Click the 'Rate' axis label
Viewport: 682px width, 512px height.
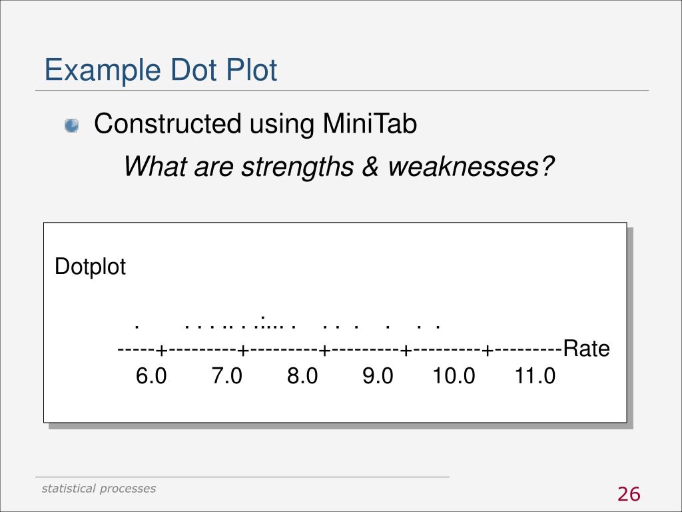pyautogui.click(x=586, y=349)
